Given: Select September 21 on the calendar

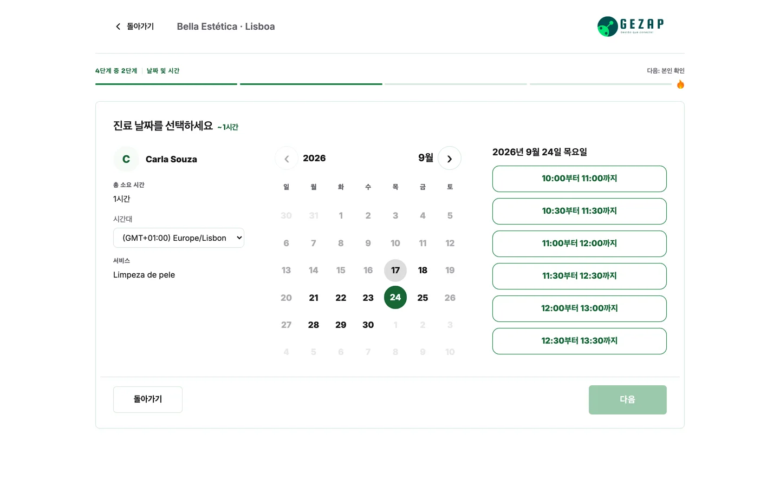Looking at the screenshot, I should (314, 298).
